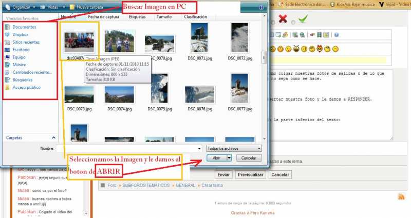Sort by the Nombre column header

pyautogui.click(x=72, y=16)
